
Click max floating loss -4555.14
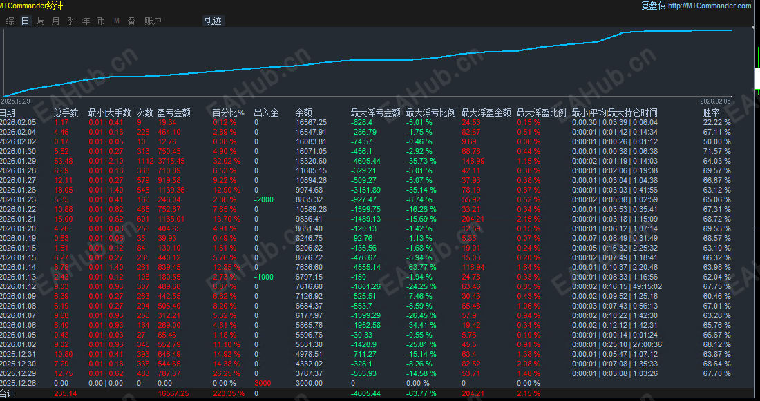pyautogui.click(x=365, y=267)
